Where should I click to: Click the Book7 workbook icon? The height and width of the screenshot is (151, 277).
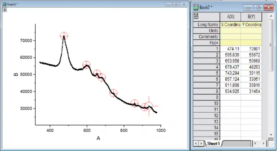point(196,7)
